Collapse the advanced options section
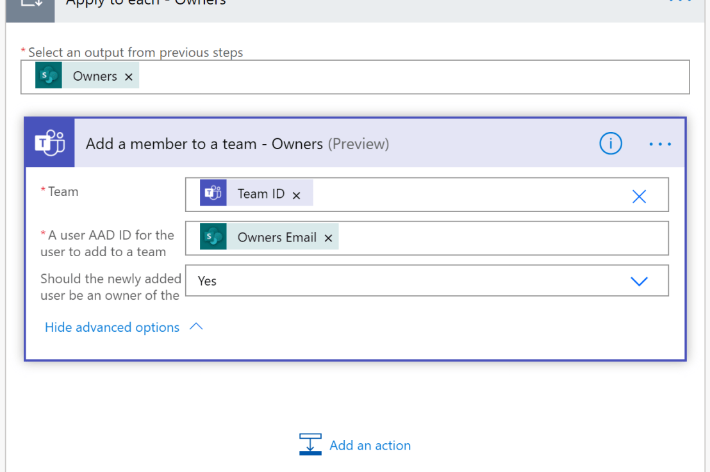 [112, 327]
